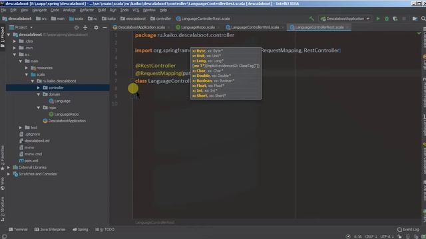Open the Terminal tool window

pos(18,229)
